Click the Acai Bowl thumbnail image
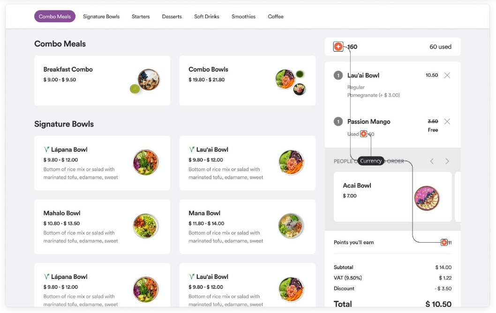Image resolution: width=496 pixels, height=313 pixels. [427, 198]
